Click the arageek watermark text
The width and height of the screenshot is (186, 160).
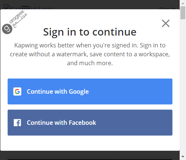17,17
